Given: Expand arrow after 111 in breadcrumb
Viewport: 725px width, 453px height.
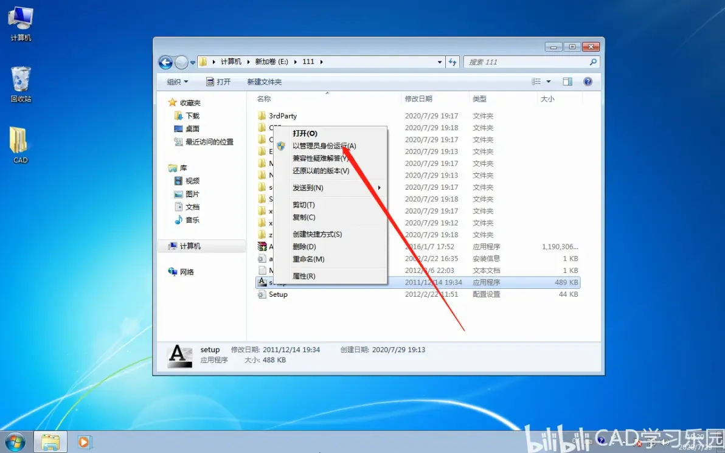Looking at the screenshot, I should click(321, 61).
